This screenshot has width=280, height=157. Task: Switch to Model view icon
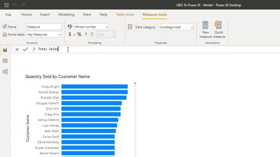[5, 72]
